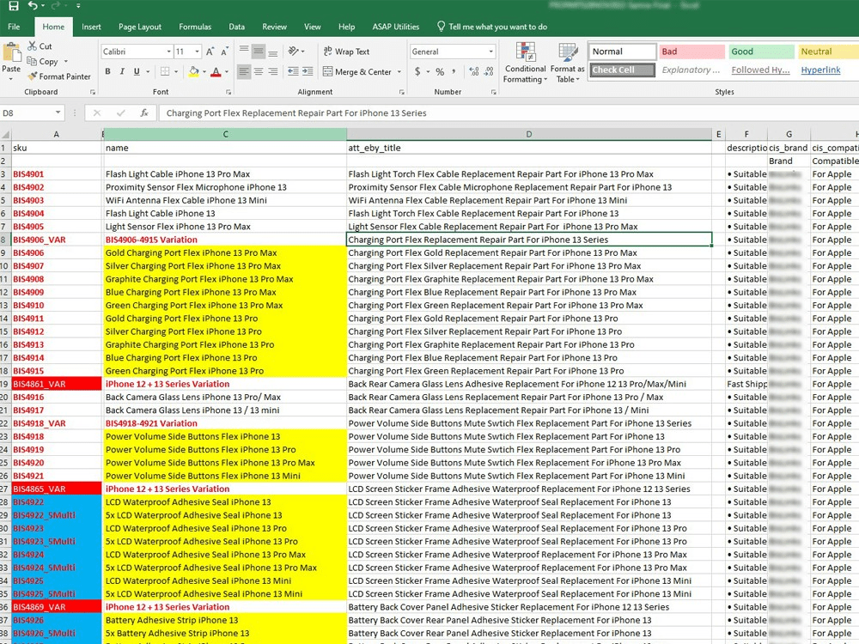Select cell 'Gold Charging Port Flex iPhone 13 Pro Max'

click(225, 253)
